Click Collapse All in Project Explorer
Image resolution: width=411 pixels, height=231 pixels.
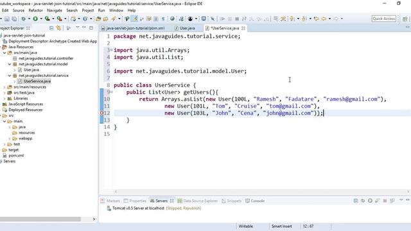51,28
